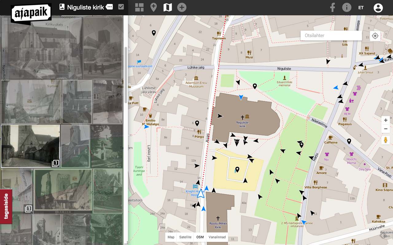Switch map layer to Map

coord(171,237)
